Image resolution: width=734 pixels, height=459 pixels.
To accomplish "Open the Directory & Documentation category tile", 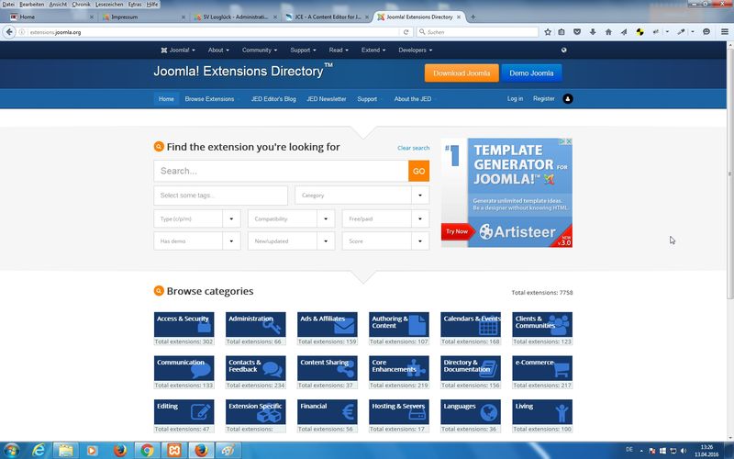I will click(x=471, y=368).
